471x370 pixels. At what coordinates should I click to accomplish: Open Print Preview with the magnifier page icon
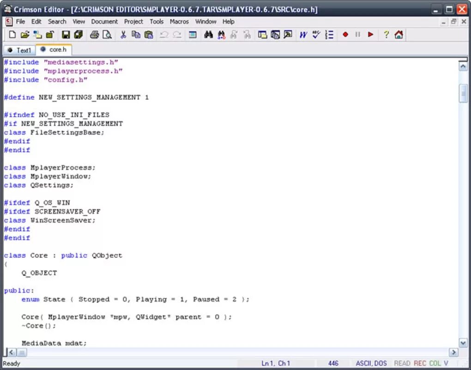[x=107, y=35]
